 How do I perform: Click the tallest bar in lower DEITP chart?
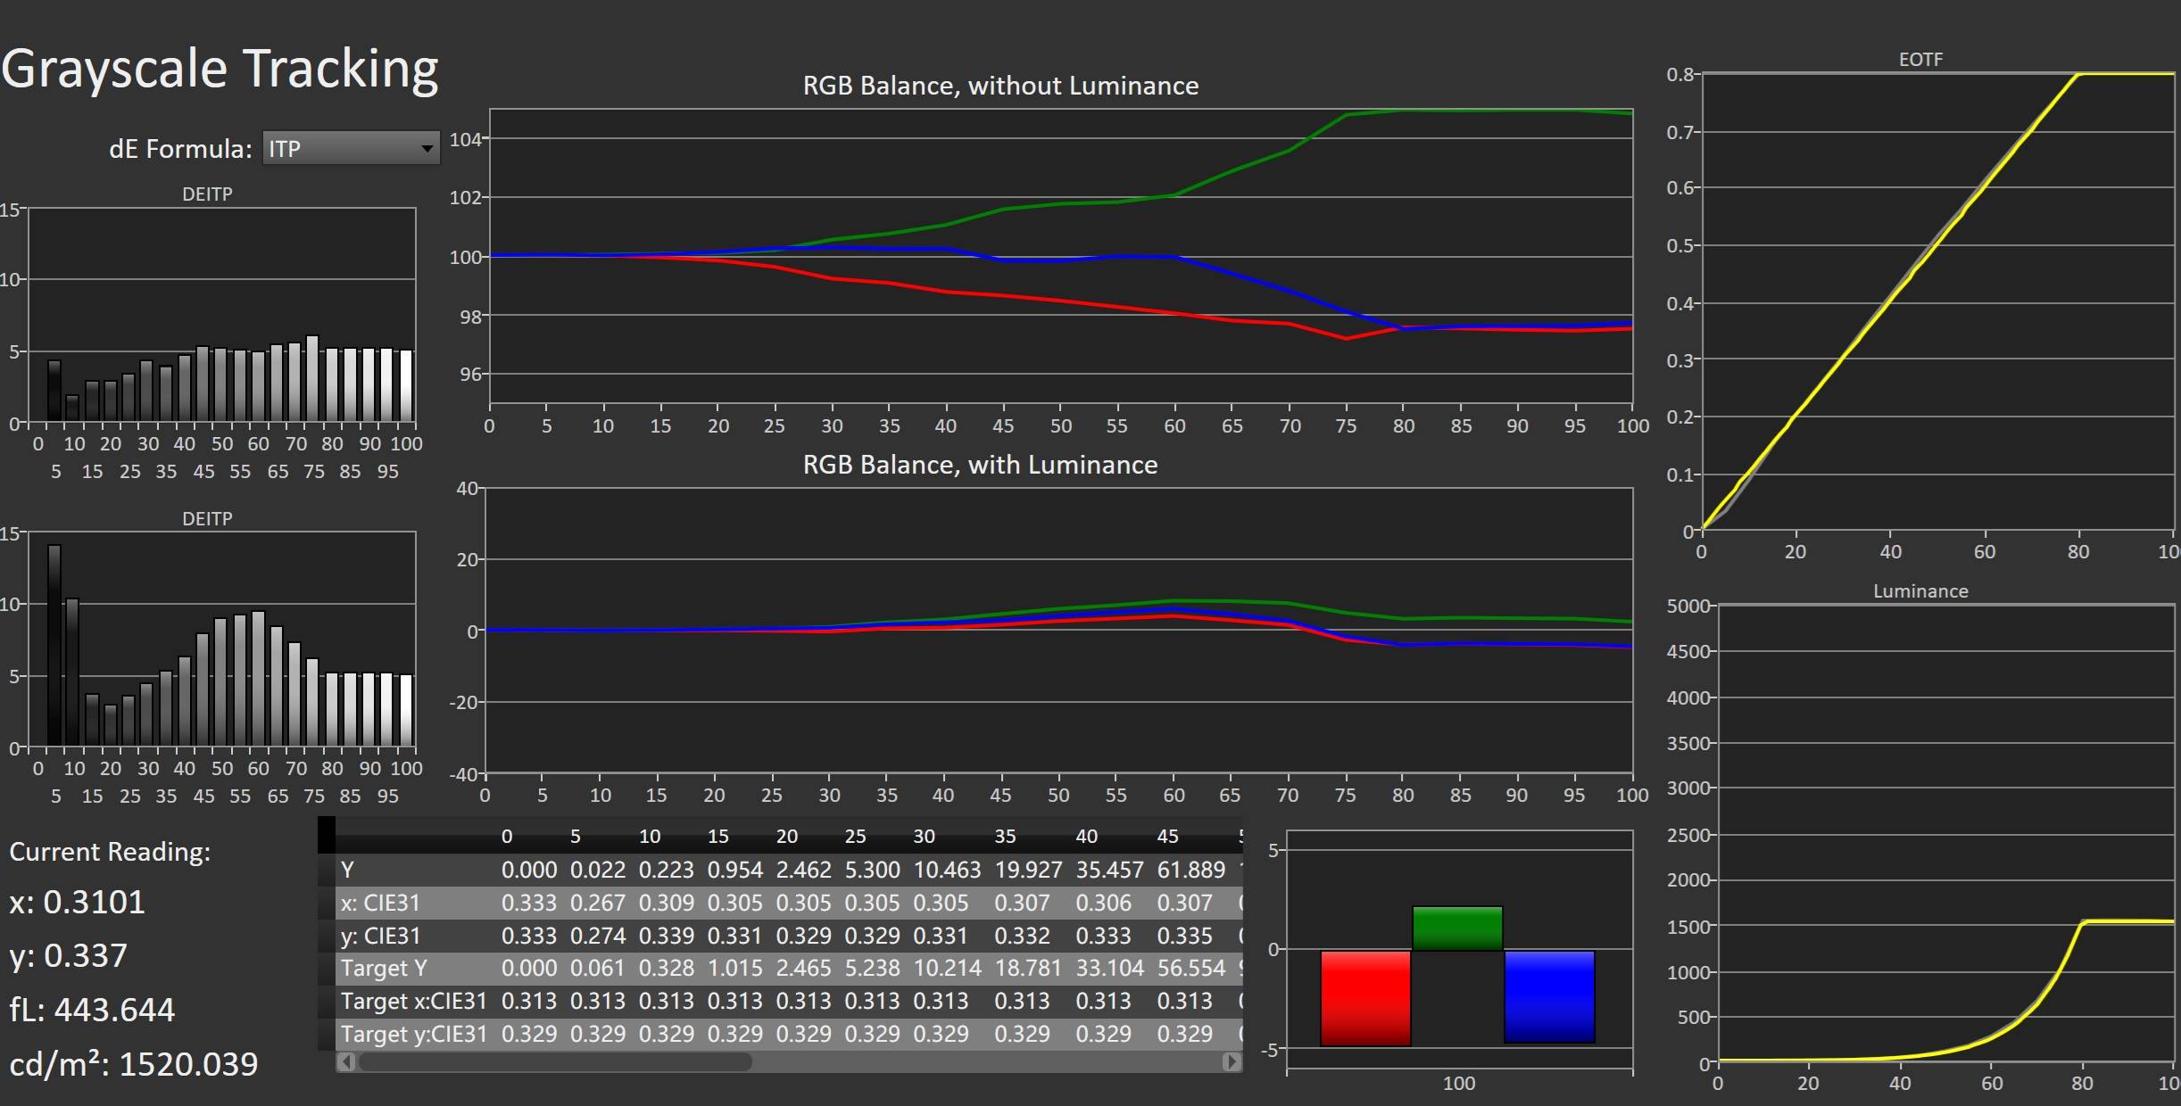coord(54,644)
